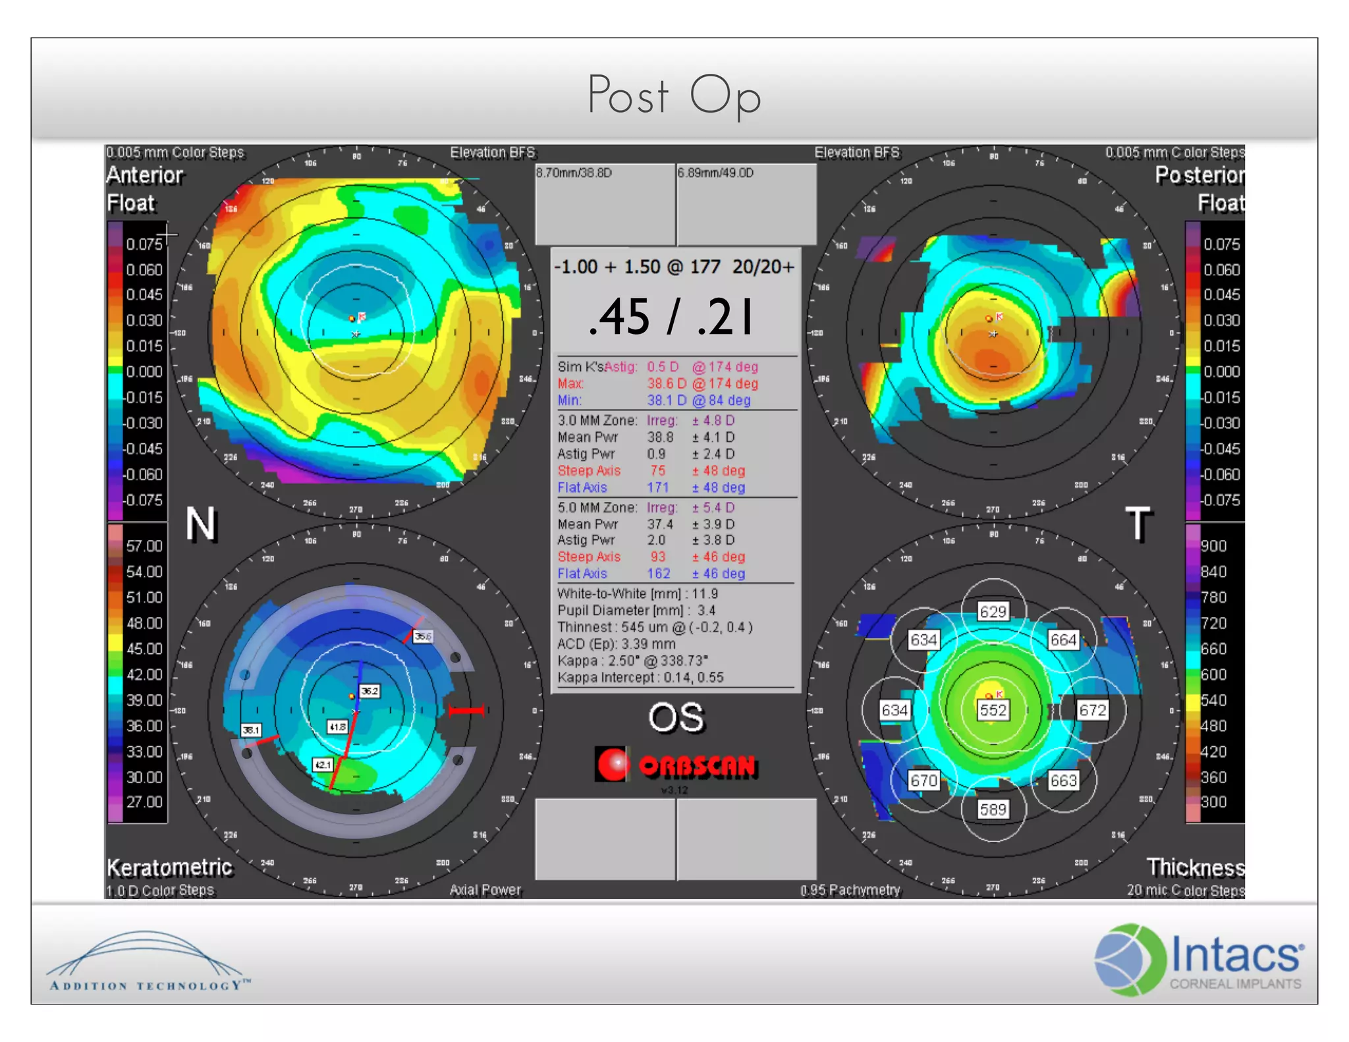Click the 0.075 red end of anterior color scale
Image resolution: width=1349 pixels, height=1042 pixels.
pyautogui.click(x=144, y=244)
